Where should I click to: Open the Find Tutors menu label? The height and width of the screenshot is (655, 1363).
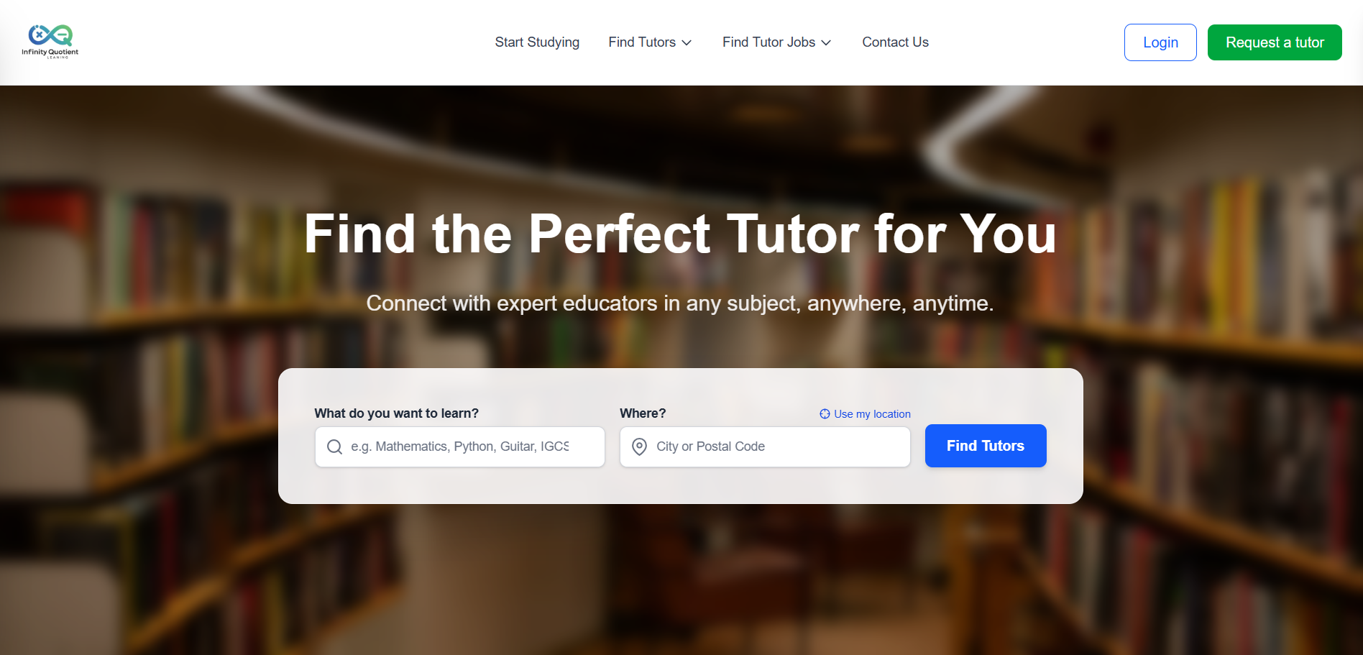(641, 42)
